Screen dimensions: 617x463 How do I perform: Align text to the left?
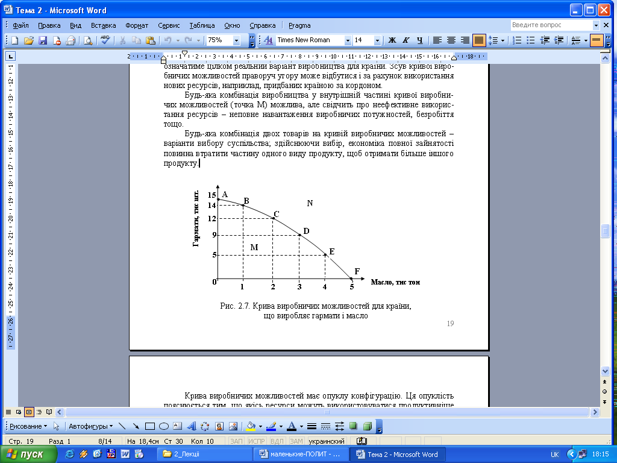click(437, 40)
